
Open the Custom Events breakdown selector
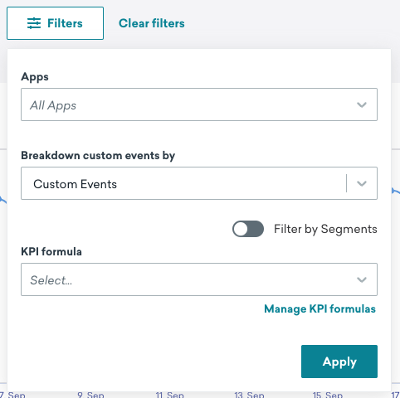click(x=199, y=183)
